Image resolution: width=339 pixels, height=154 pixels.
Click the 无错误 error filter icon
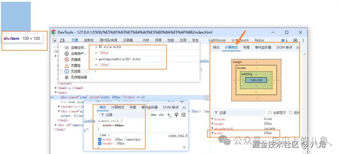point(67,60)
